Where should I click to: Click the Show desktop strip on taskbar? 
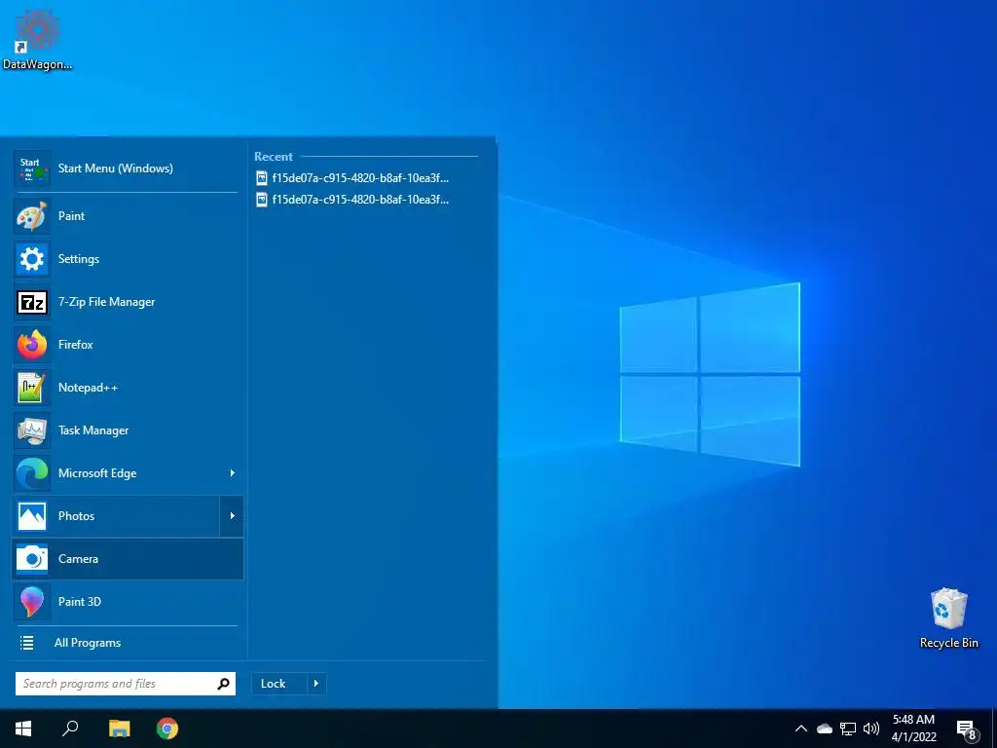[x=994, y=729]
